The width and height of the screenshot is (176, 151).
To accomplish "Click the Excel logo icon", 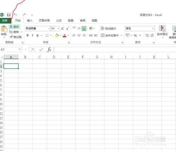I will click(2, 15).
